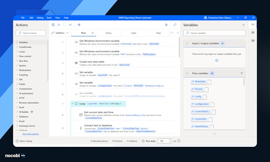Click the Run delay clock icon
The image size is (270, 162).
143,141
